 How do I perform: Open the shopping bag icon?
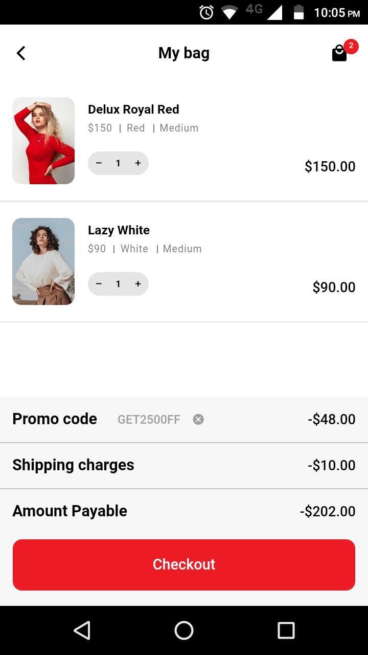[340, 53]
